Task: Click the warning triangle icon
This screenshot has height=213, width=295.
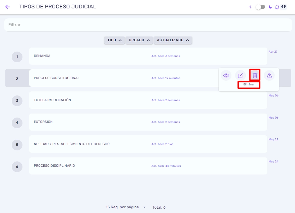Action: (270, 76)
